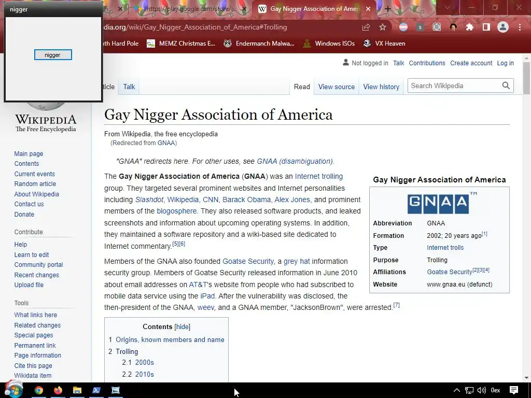Open File Explorer from the taskbar

point(77,391)
